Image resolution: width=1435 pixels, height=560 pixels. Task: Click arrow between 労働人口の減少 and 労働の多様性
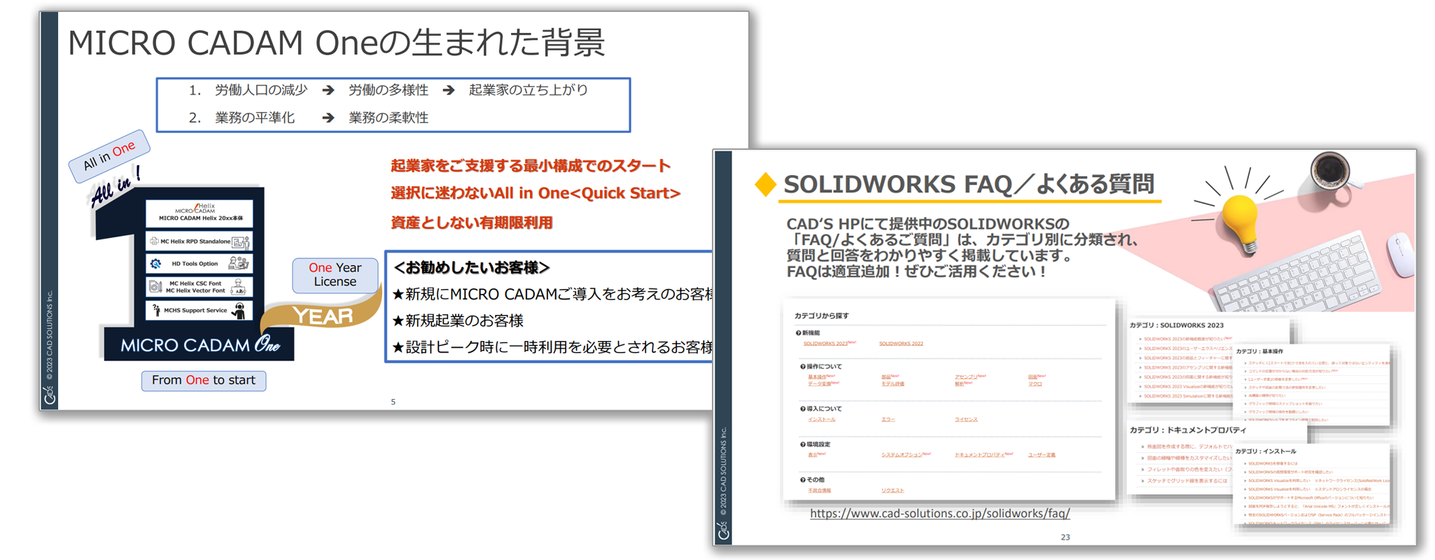pyautogui.click(x=328, y=90)
